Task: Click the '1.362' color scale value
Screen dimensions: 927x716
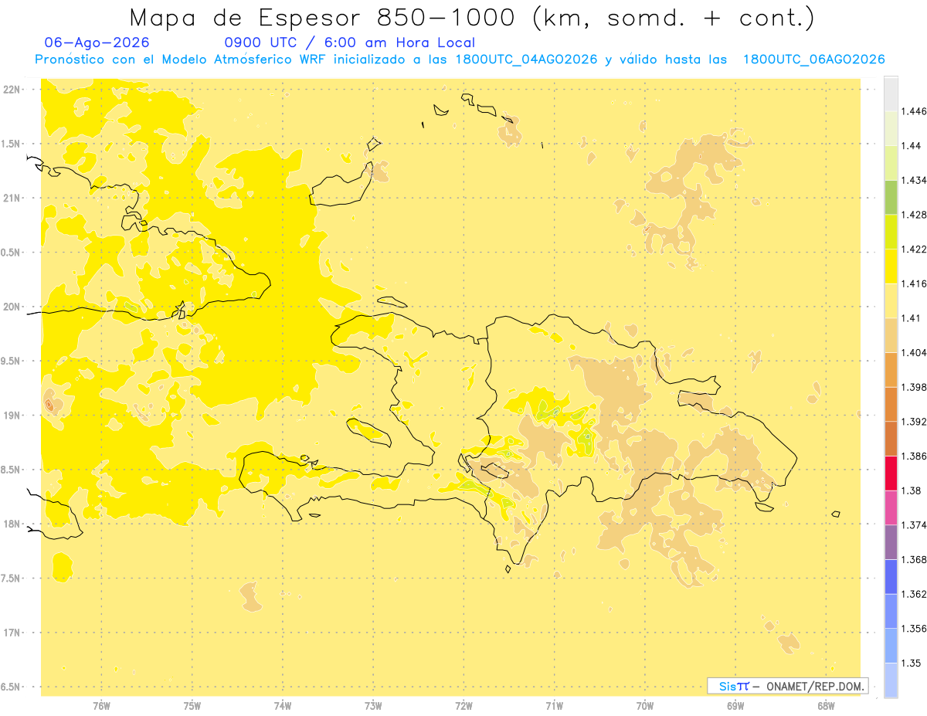Action: (914, 595)
